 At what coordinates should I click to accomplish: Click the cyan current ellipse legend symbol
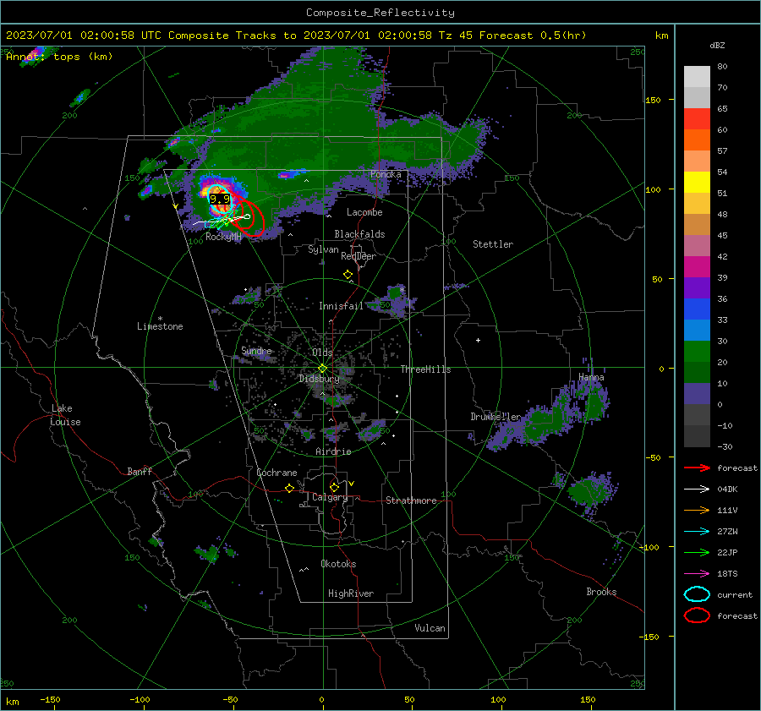tap(697, 594)
